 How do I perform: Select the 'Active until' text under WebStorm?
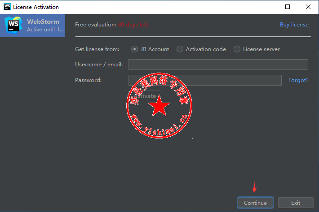point(44,30)
